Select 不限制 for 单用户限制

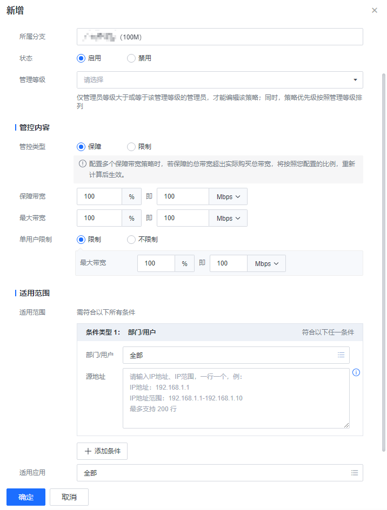point(131,239)
